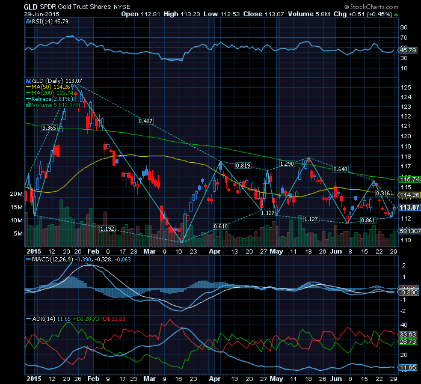Click the MACD histogram value -0.063

(123, 260)
